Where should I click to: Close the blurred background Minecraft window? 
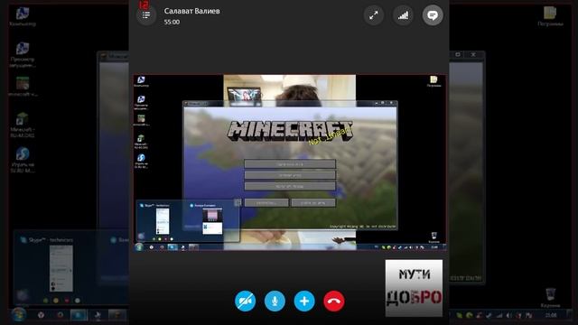473,54
